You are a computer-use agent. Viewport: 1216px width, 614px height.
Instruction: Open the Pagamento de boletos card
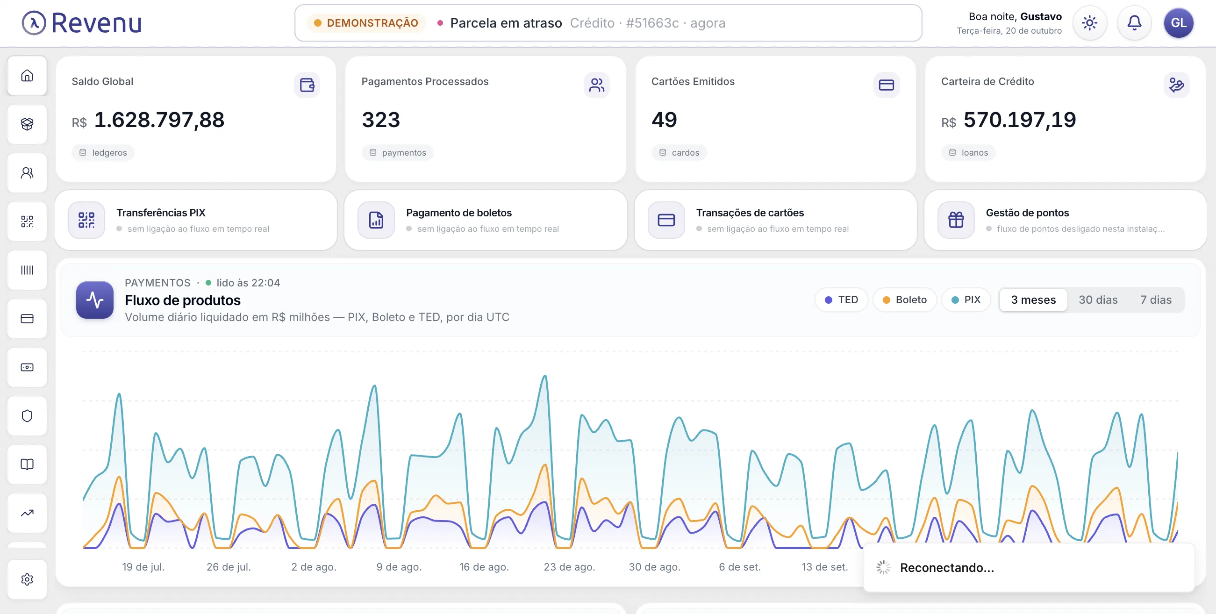click(x=486, y=220)
